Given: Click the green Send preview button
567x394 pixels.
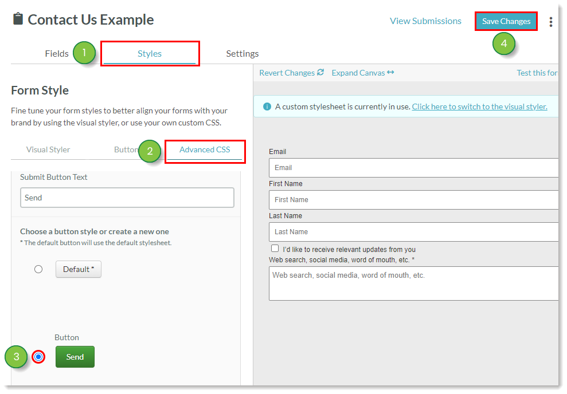Looking at the screenshot, I should pyautogui.click(x=75, y=357).
